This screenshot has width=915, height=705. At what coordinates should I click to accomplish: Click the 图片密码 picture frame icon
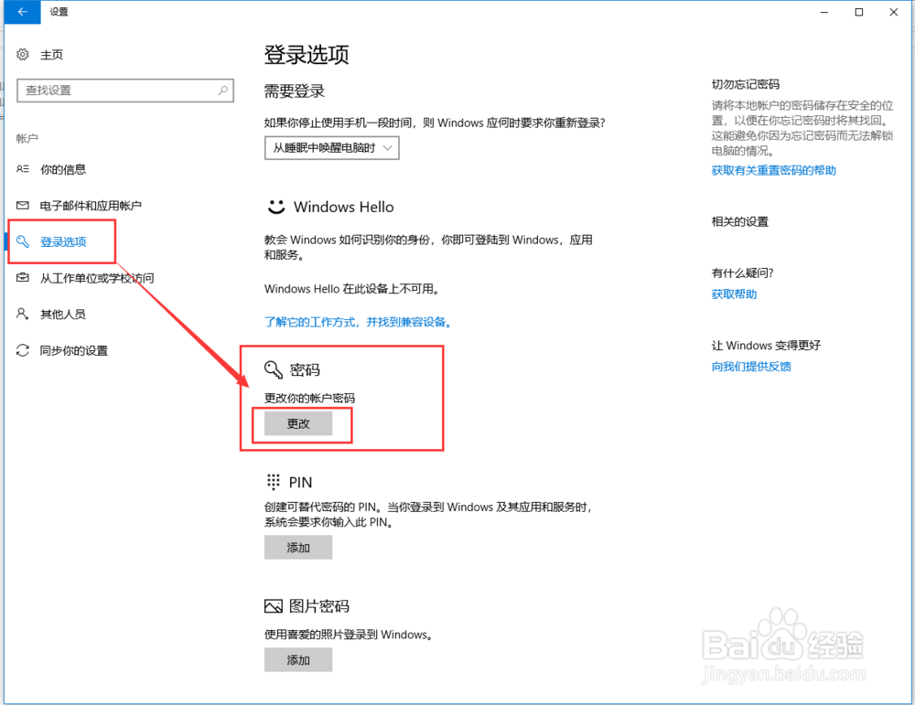(x=273, y=605)
